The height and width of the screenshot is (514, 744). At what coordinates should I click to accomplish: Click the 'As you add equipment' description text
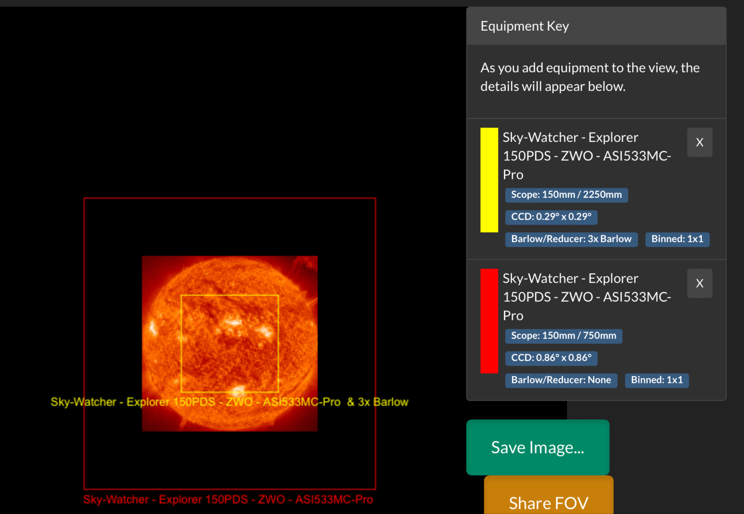(x=590, y=77)
